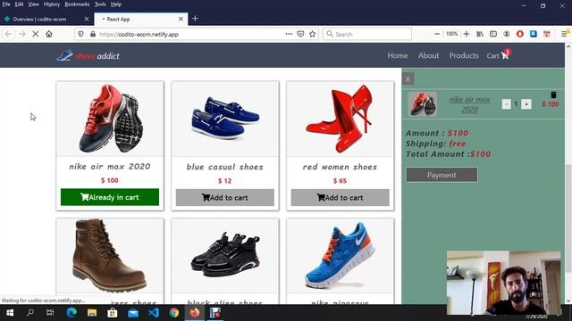Image resolution: width=572 pixels, height=321 pixels.
Task: Open File Explorer from taskbar
Action: (x=91, y=313)
